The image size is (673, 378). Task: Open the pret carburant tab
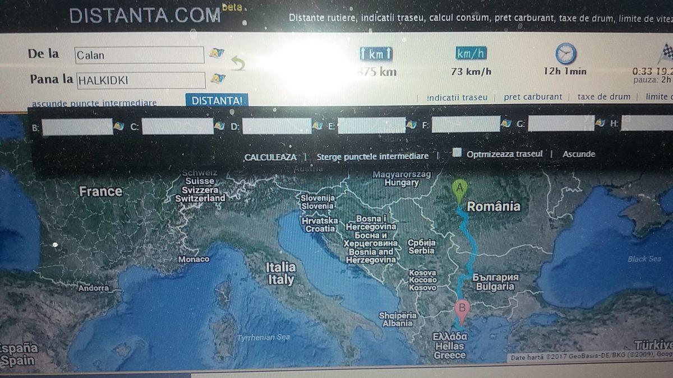click(x=532, y=97)
